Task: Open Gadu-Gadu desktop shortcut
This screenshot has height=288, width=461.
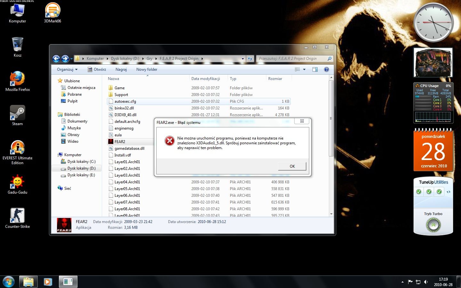Action: [x=17, y=184]
